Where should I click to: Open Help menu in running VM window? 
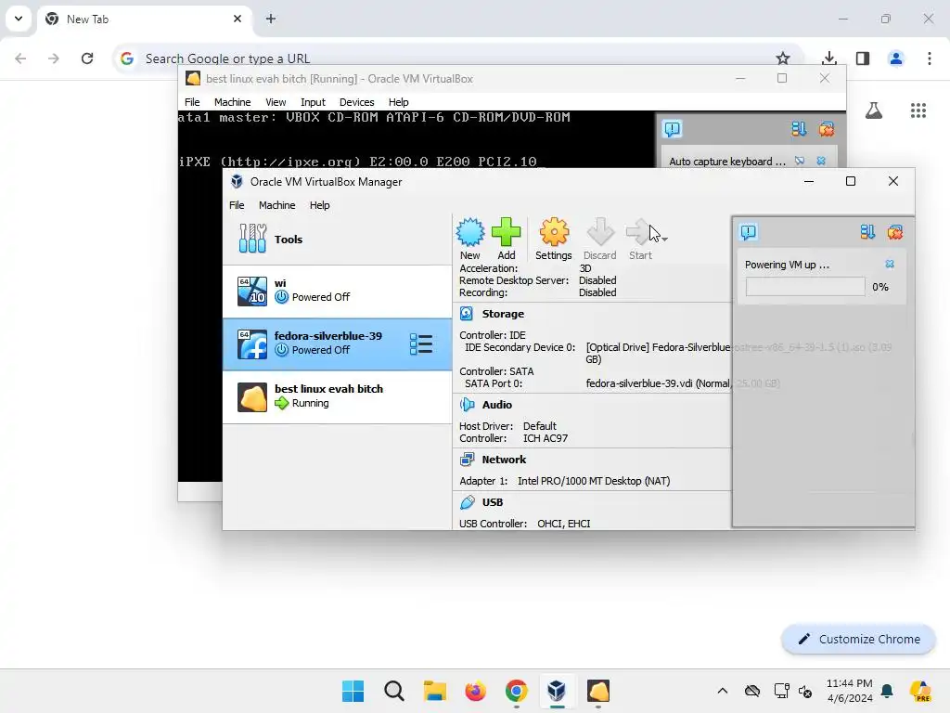click(x=398, y=102)
